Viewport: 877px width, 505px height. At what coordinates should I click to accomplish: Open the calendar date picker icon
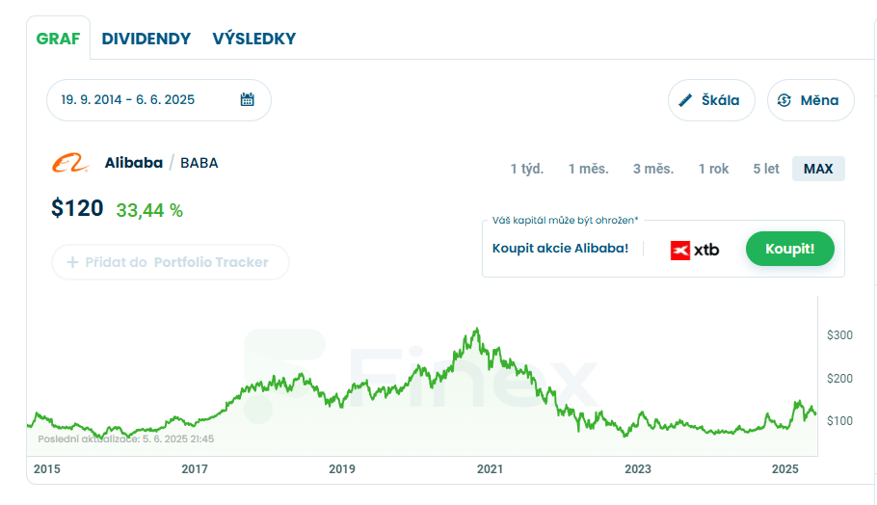[248, 99]
